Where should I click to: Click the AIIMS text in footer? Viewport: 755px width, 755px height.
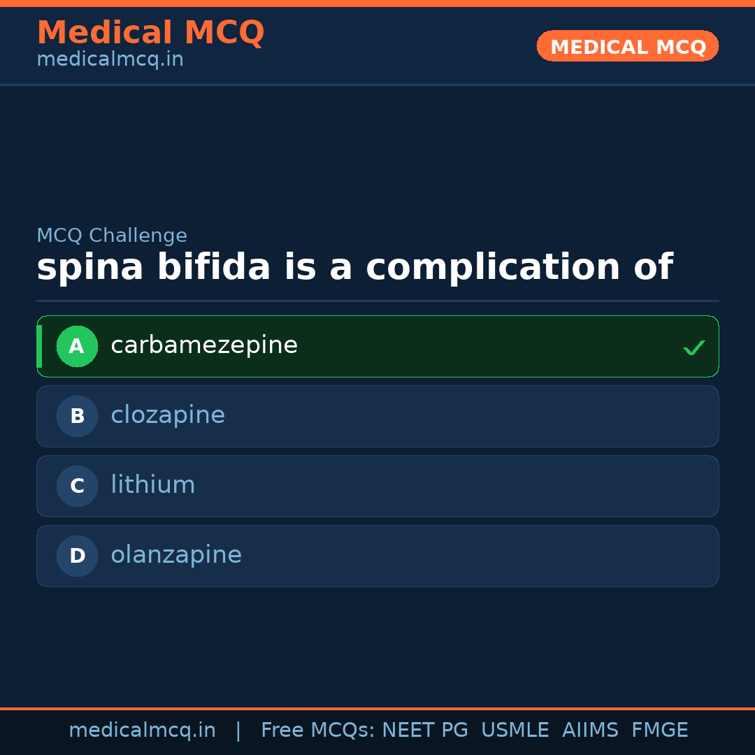pos(590,731)
